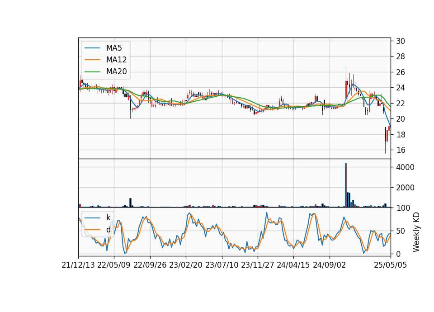
Task: Click the MA12 legend label
Action: pos(116,60)
